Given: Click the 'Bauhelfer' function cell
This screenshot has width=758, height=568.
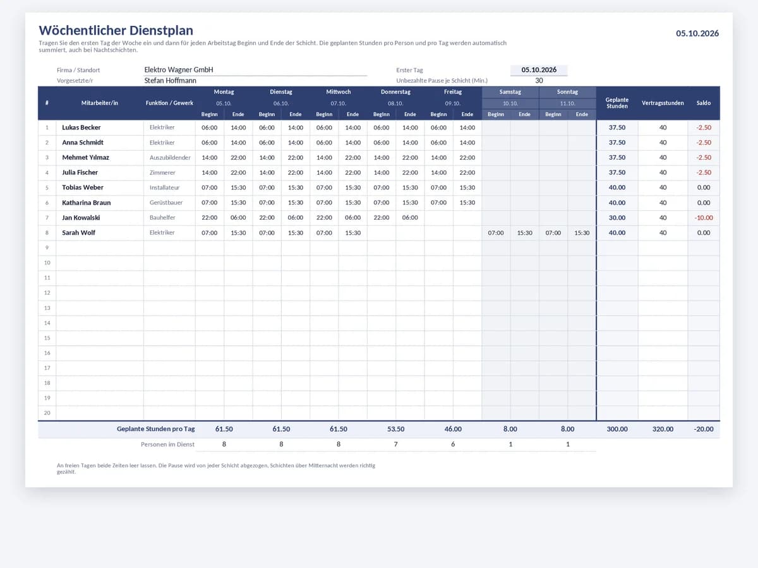Looking at the screenshot, I should [x=169, y=218].
